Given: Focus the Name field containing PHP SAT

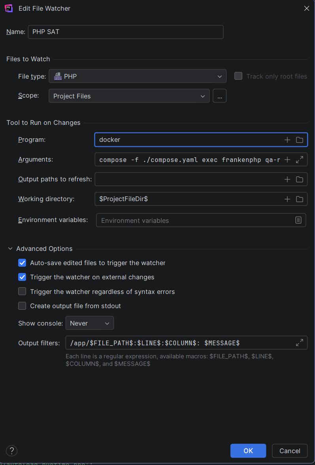Looking at the screenshot, I should (126, 32).
